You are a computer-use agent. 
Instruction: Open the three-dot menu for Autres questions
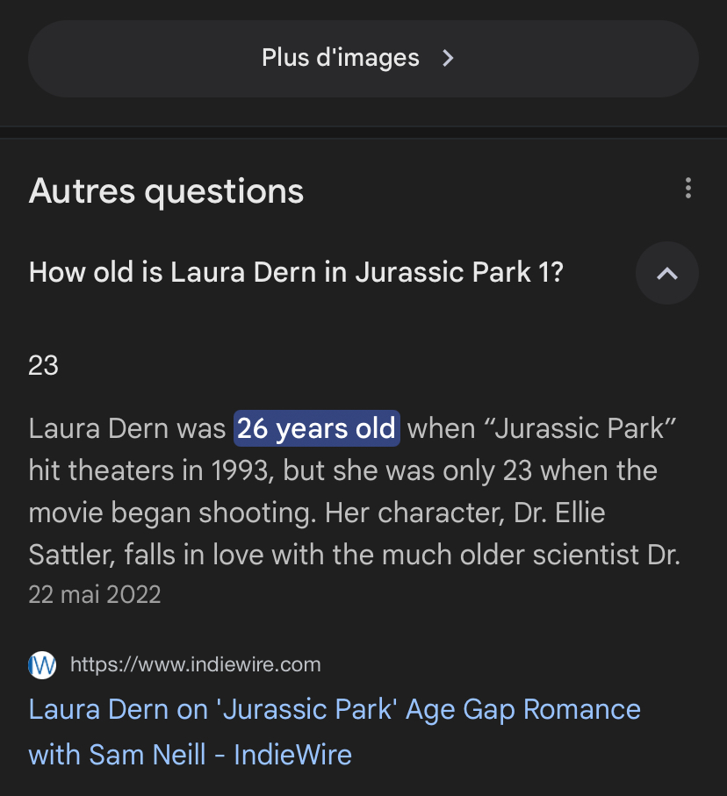(x=687, y=189)
